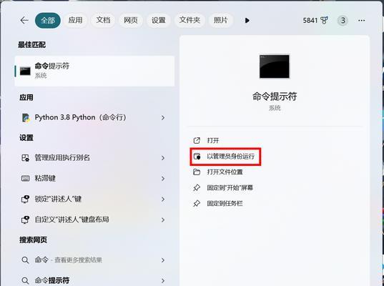384x286 pixels.
Task: Expand the 粘滞键 chevron
Action: 163,179
